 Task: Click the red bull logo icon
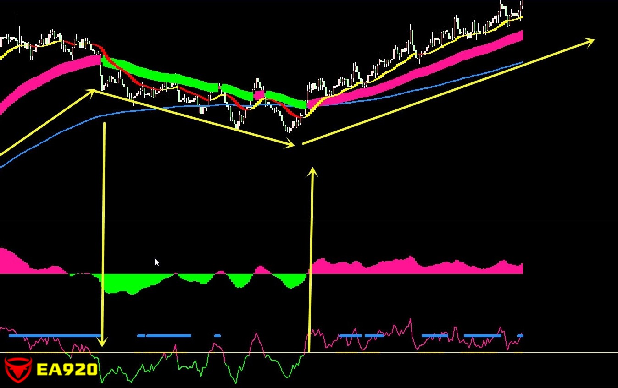point(17,369)
